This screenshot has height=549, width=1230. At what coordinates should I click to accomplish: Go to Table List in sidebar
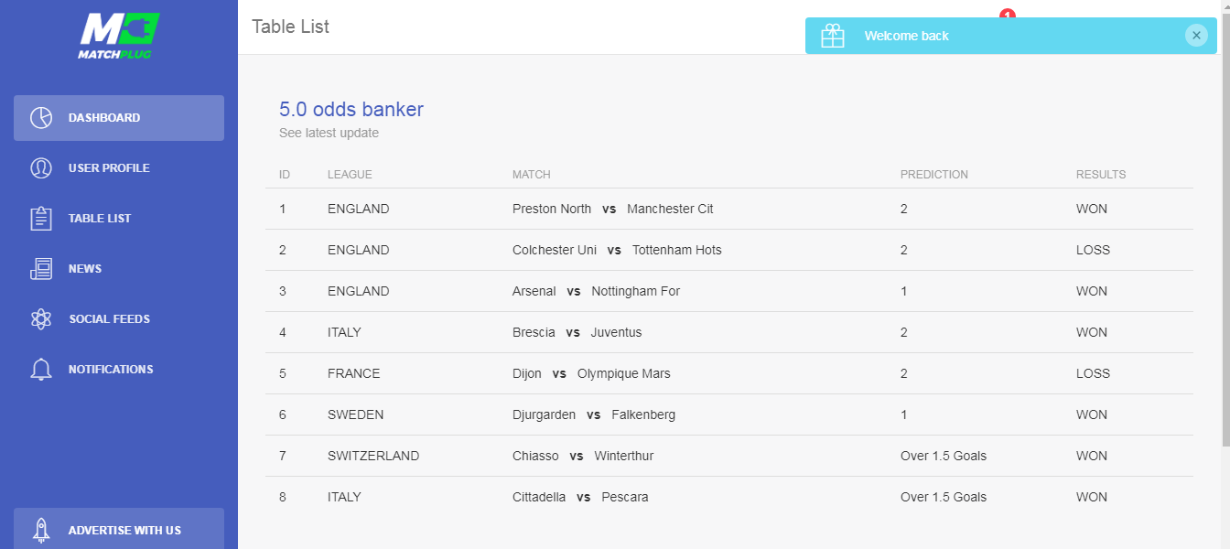(100, 219)
